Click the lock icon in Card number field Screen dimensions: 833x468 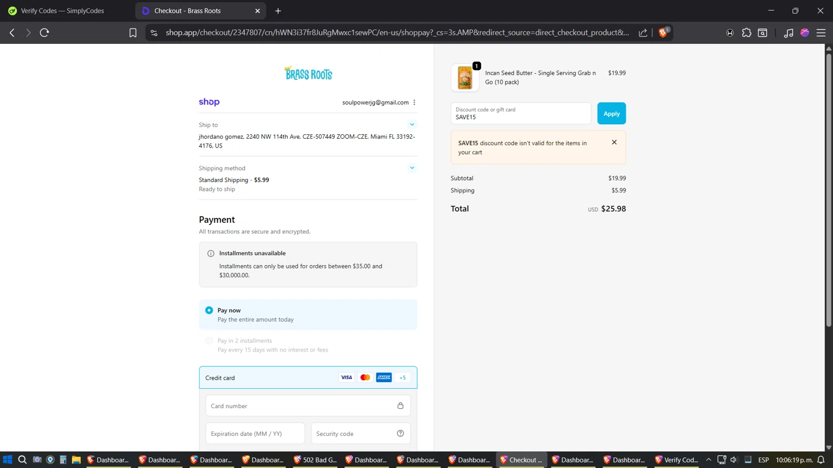coord(400,406)
